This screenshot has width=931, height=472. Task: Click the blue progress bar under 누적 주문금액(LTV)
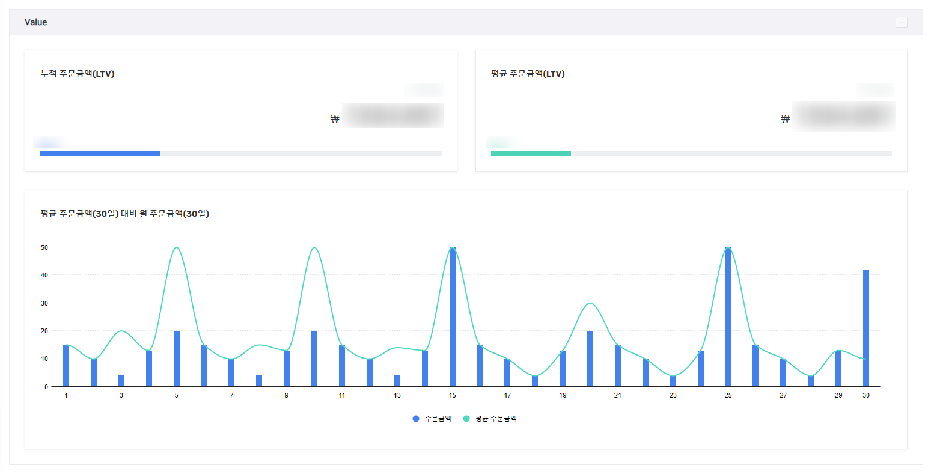tap(100, 154)
